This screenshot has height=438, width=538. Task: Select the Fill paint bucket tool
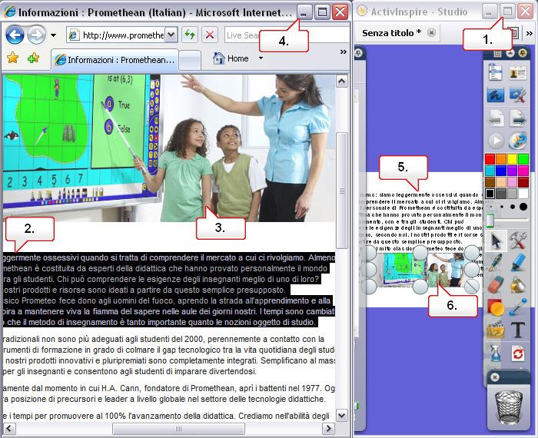518,284
